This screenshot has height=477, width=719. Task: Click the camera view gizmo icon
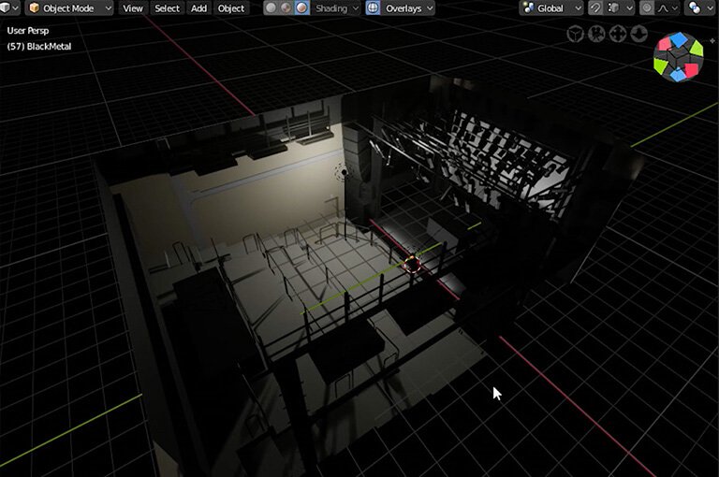coord(596,34)
